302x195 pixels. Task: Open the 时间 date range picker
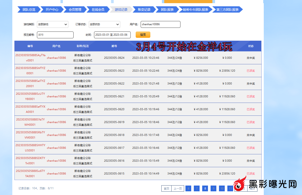(112, 35)
